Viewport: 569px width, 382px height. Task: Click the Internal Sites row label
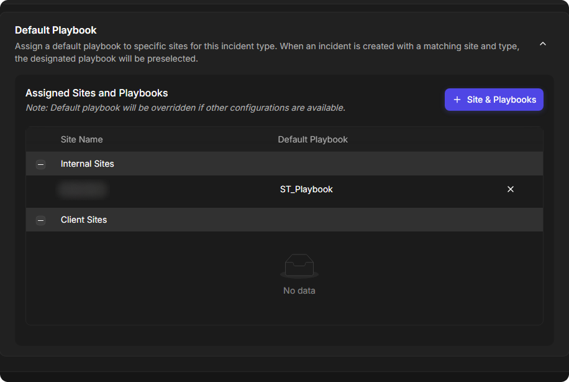point(88,164)
